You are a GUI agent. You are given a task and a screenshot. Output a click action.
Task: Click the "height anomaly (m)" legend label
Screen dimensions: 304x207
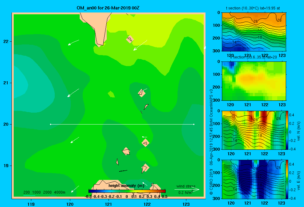[x=126, y=186]
